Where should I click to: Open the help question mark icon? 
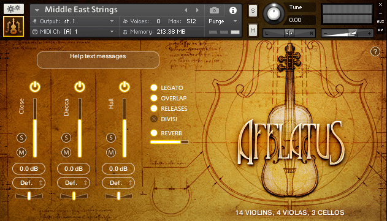[x=375, y=51]
